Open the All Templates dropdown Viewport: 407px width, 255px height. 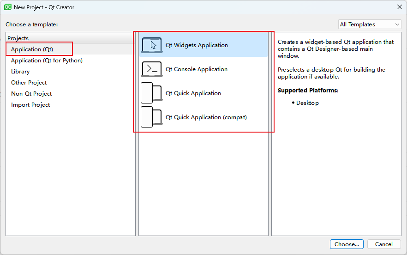(x=370, y=24)
